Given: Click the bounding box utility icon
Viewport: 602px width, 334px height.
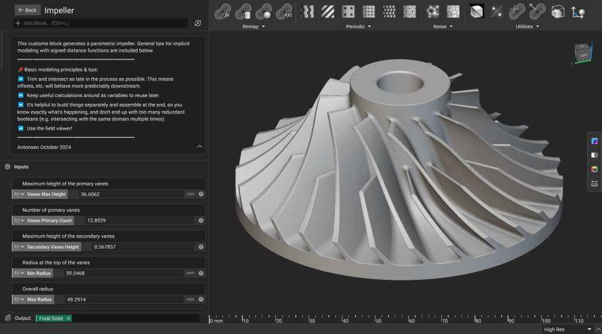Looking at the screenshot, I should point(558,11).
